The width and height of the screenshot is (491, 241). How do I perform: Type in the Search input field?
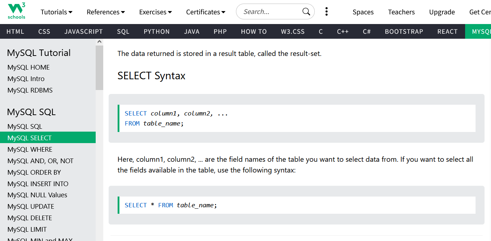tap(270, 12)
